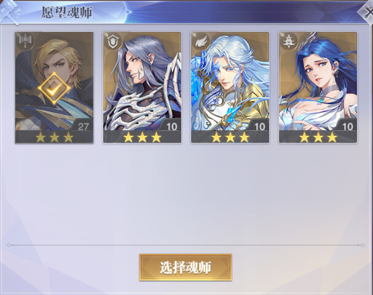
Task: Click the shield class icon on gray-haired hero card
Action: click(x=113, y=41)
